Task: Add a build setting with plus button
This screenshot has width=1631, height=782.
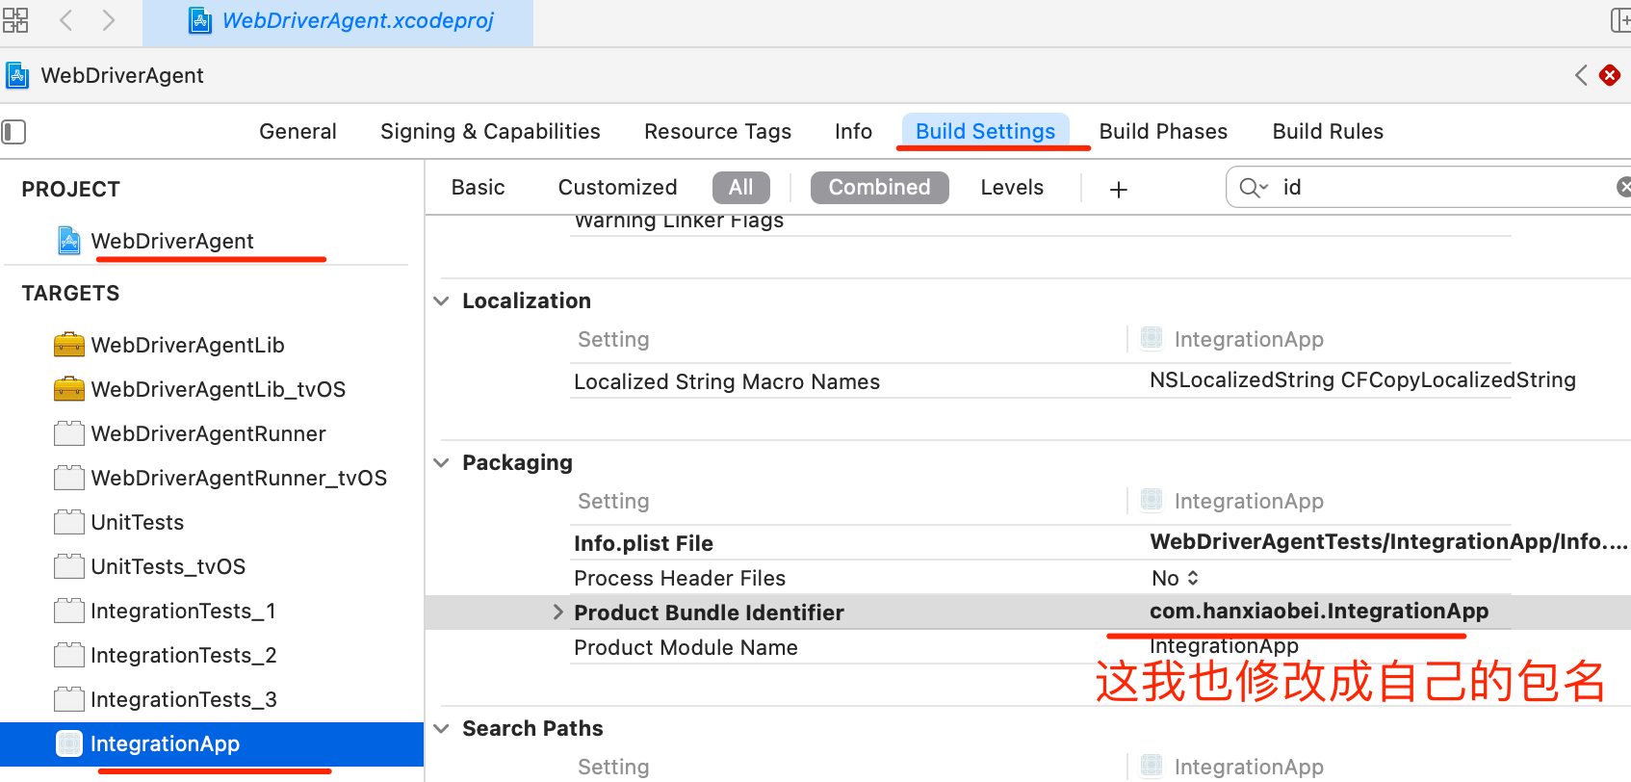Action: tap(1118, 190)
